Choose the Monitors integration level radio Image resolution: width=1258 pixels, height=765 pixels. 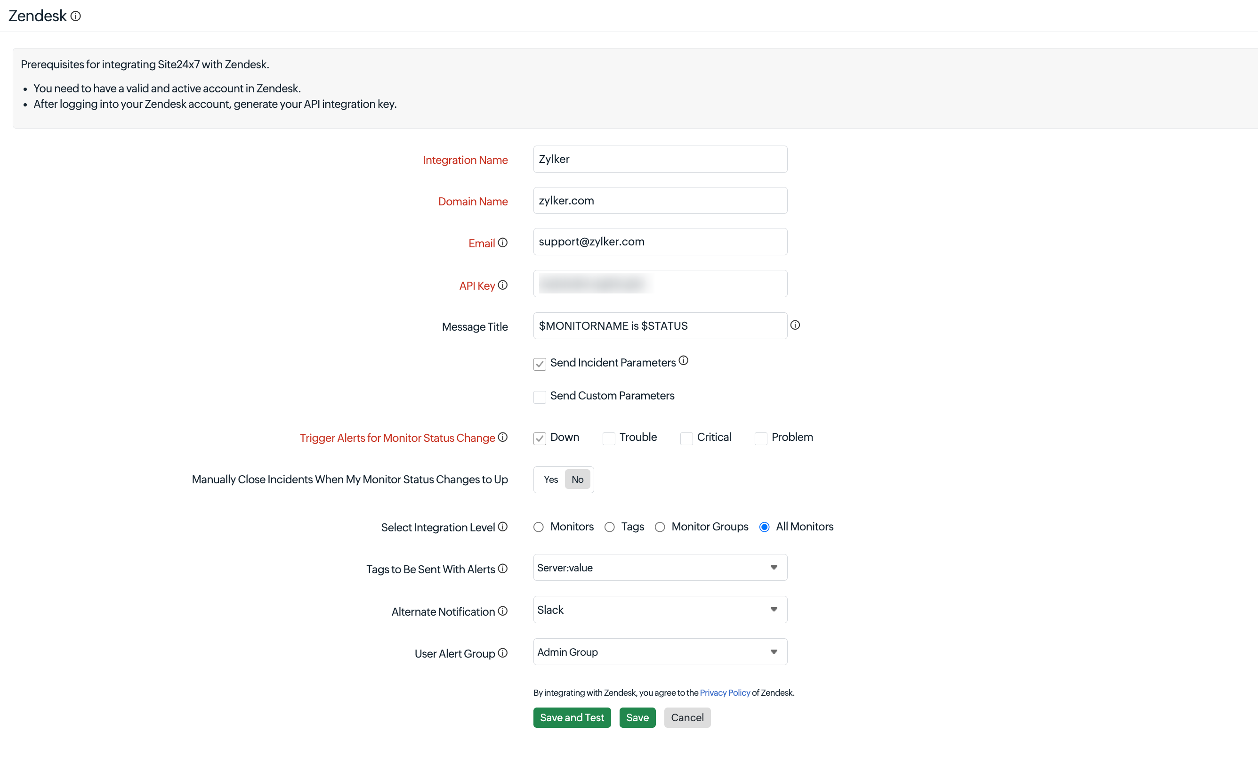coord(539,527)
